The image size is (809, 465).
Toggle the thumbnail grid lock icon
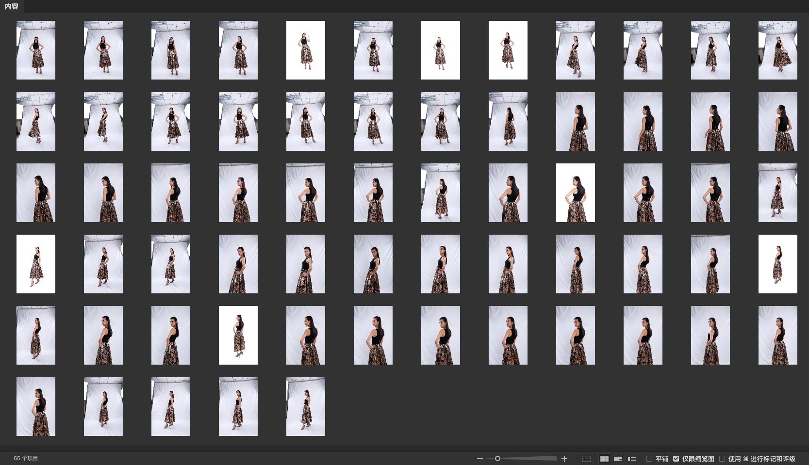(x=586, y=459)
